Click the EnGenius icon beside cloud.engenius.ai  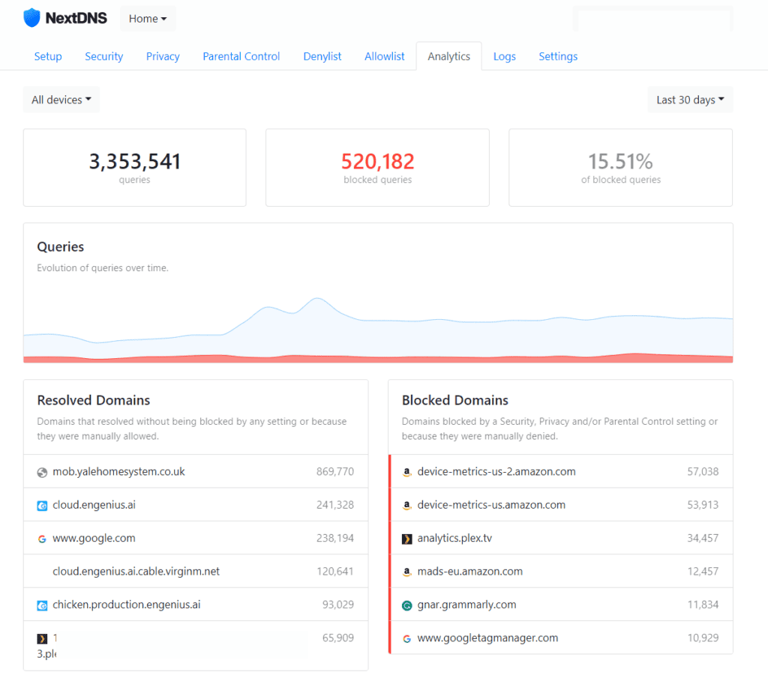tap(42, 506)
